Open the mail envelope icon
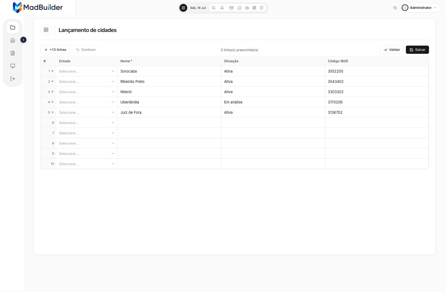Viewport: 446px width, 292px height. pos(231,8)
